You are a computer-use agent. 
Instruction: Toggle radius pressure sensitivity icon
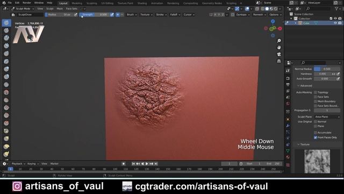pos(75,15)
